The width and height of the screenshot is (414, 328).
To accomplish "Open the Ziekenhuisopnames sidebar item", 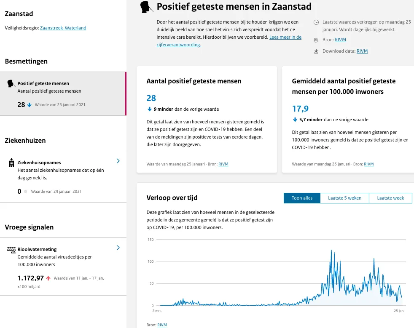I will click(x=39, y=163).
